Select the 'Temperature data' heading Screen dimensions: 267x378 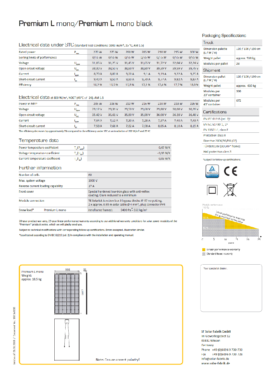[x=39, y=140]
